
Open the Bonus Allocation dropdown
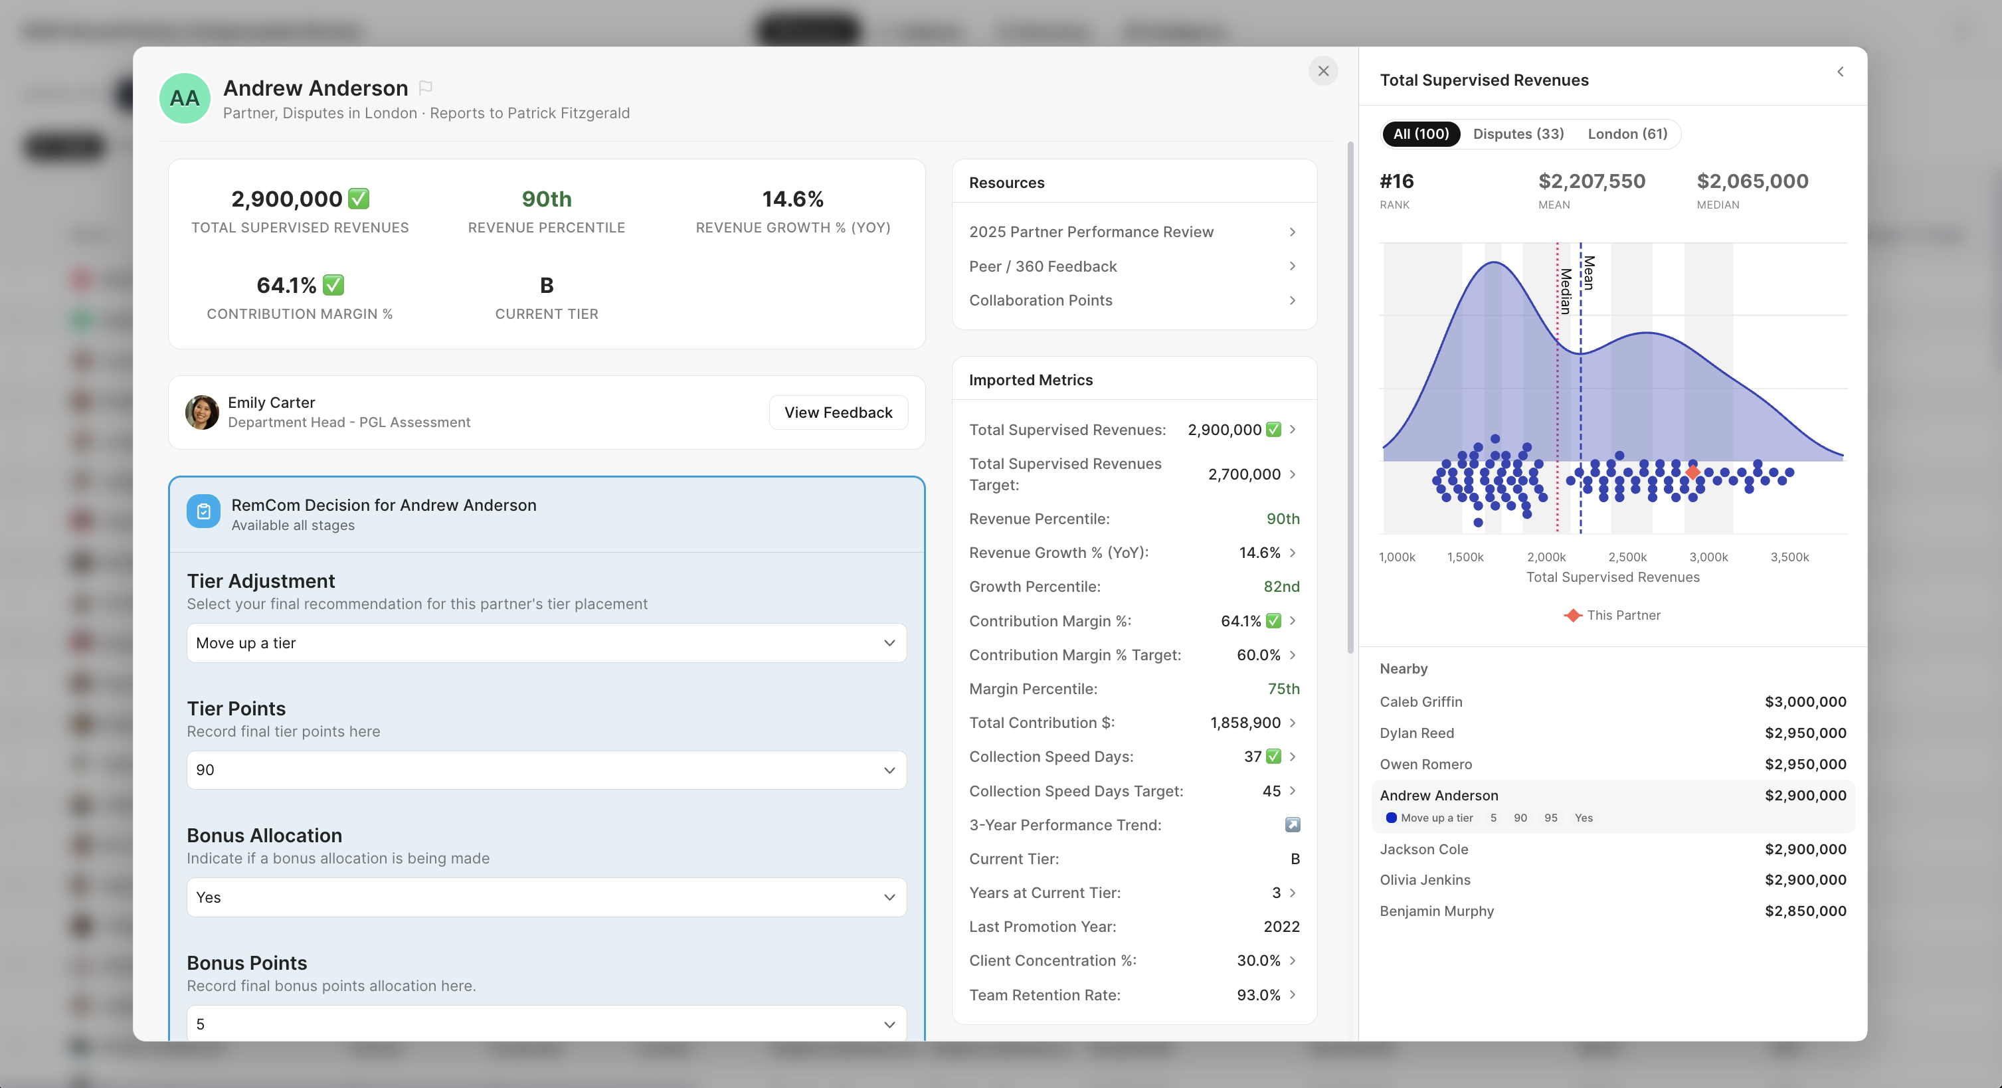click(x=545, y=897)
